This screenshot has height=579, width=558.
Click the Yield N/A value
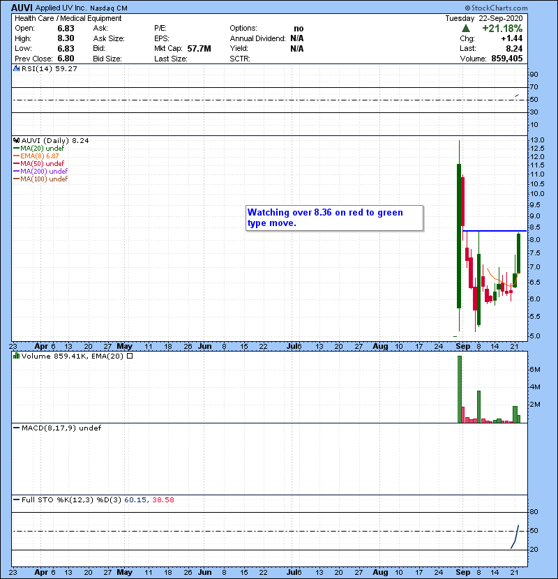[297, 48]
